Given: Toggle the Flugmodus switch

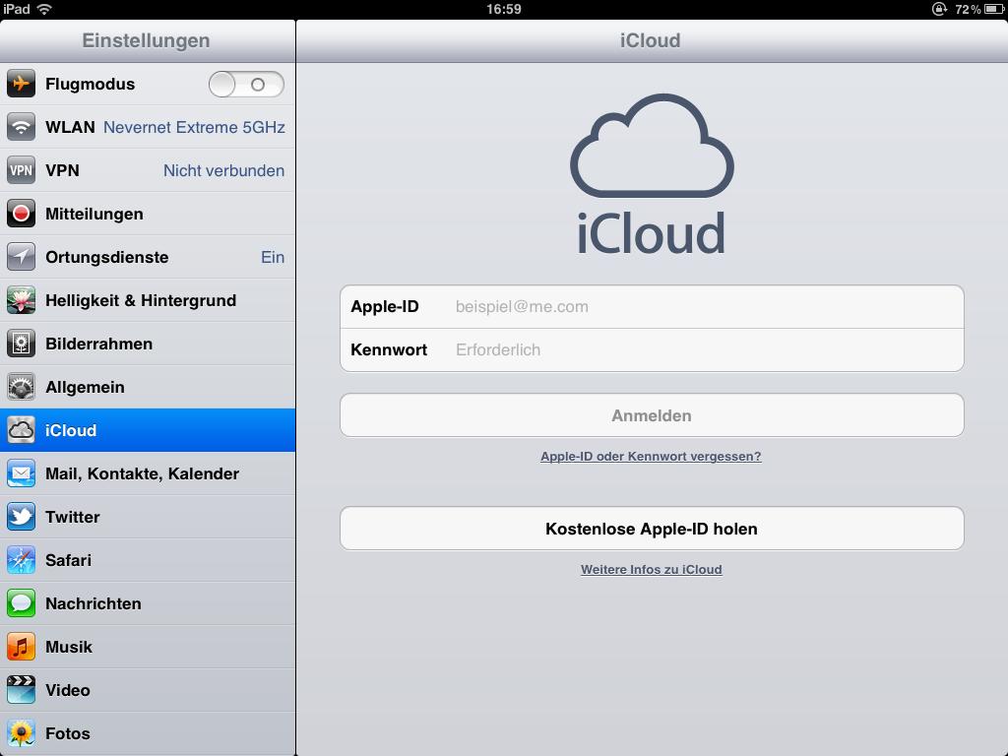Looking at the screenshot, I should coord(246,85).
